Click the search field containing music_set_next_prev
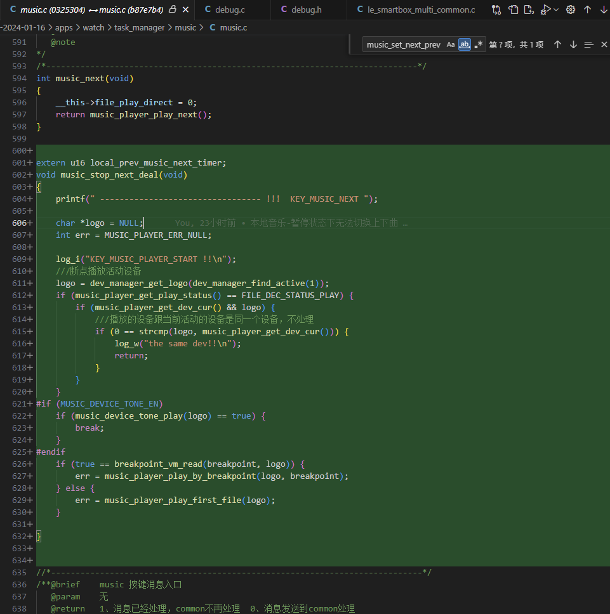610x614 pixels. [x=404, y=44]
